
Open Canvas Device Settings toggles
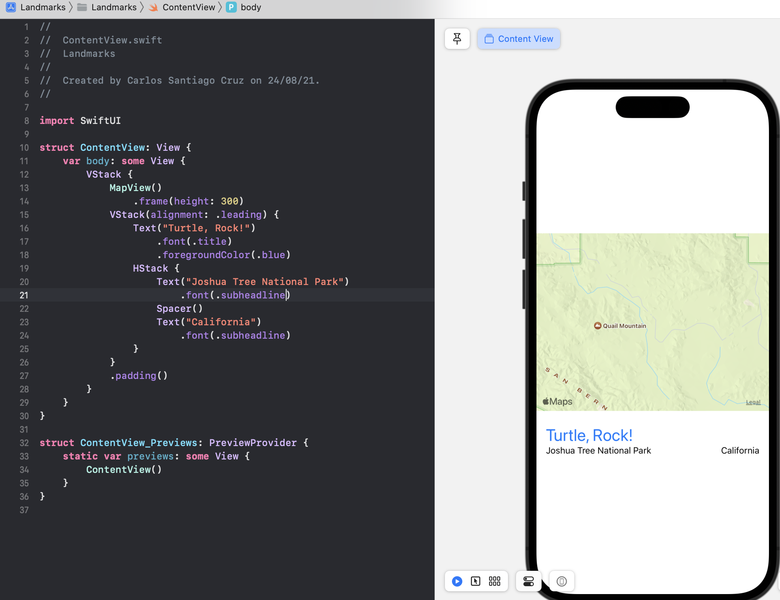coord(529,581)
